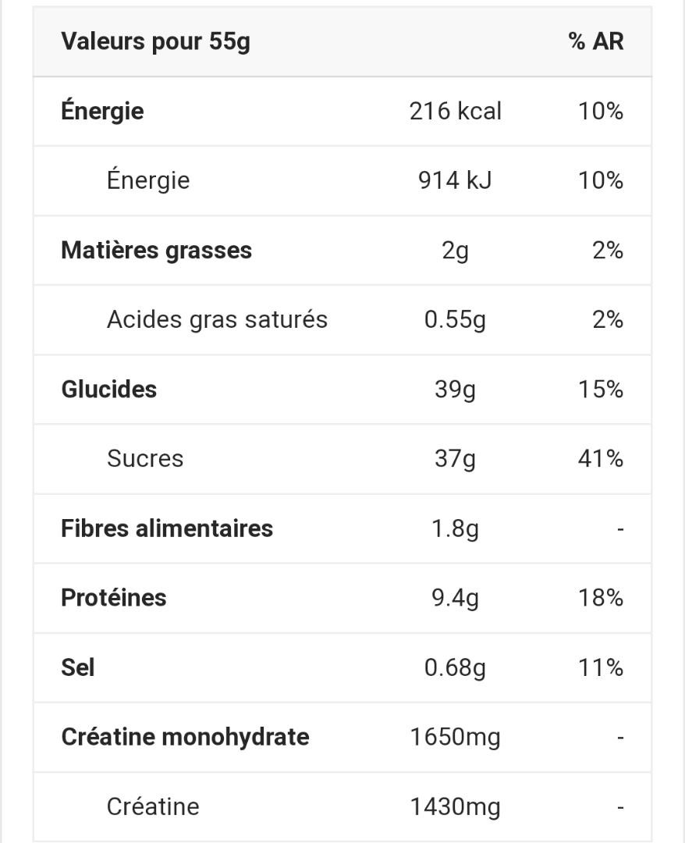Click the 914 kJ value
685x843 pixels.
pyautogui.click(x=455, y=180)
